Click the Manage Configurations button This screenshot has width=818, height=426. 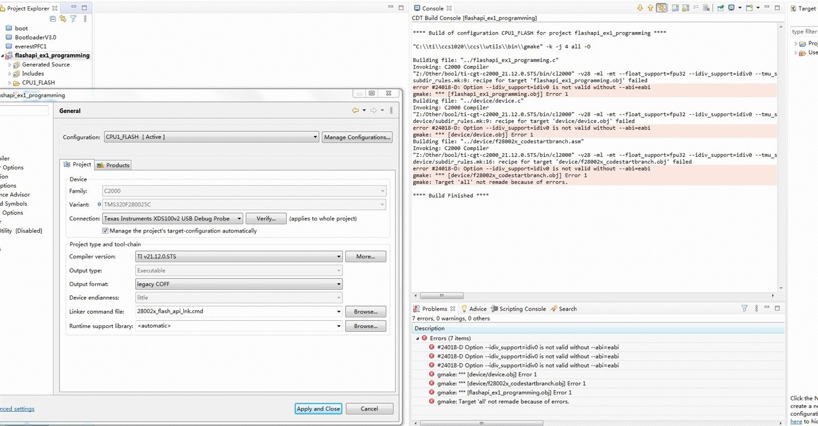coord(357,137)
